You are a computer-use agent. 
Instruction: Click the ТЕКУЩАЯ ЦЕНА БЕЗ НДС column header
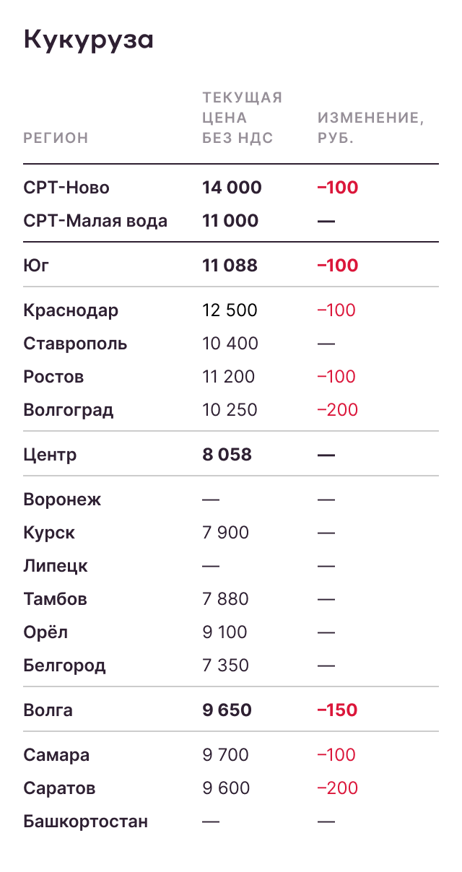242,118
